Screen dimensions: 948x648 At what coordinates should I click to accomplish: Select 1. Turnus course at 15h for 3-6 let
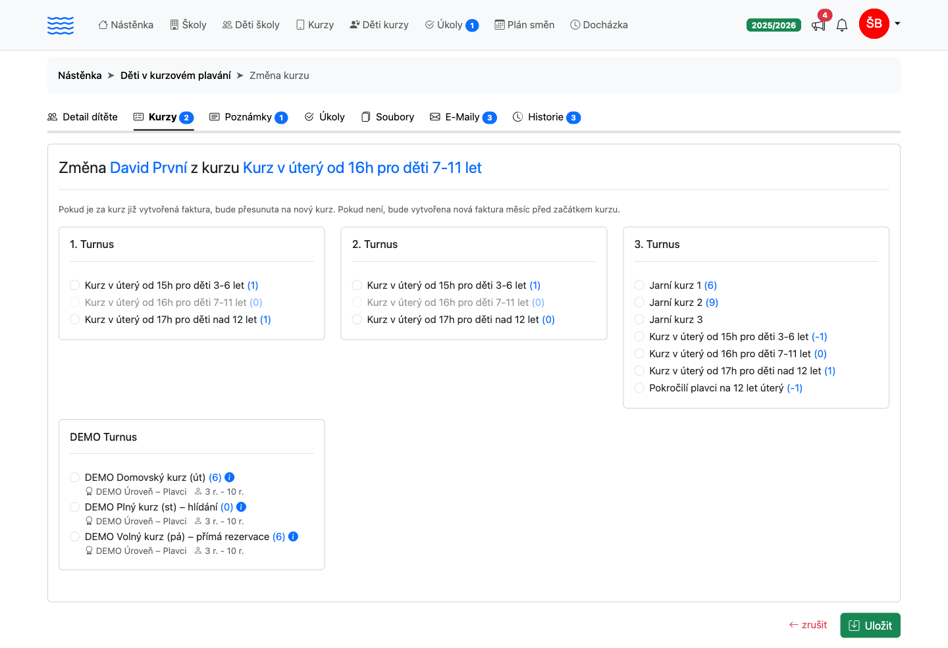tap(75, 286)
